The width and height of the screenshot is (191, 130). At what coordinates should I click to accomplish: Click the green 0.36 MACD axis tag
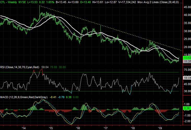(186, 108)
